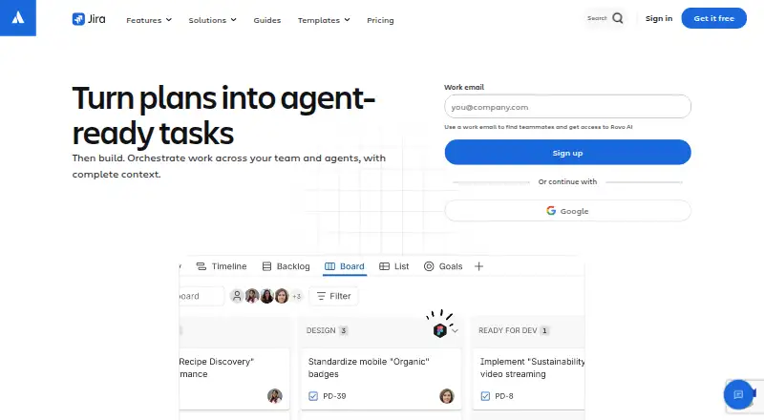Open the Pricing page
Viewport: 764px width, 420px height.
click(x=380, y=20)
